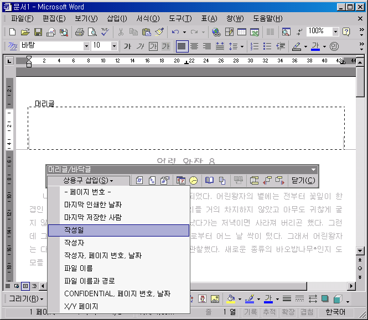Toggle justified paragraph alignment

pos(182,46)
